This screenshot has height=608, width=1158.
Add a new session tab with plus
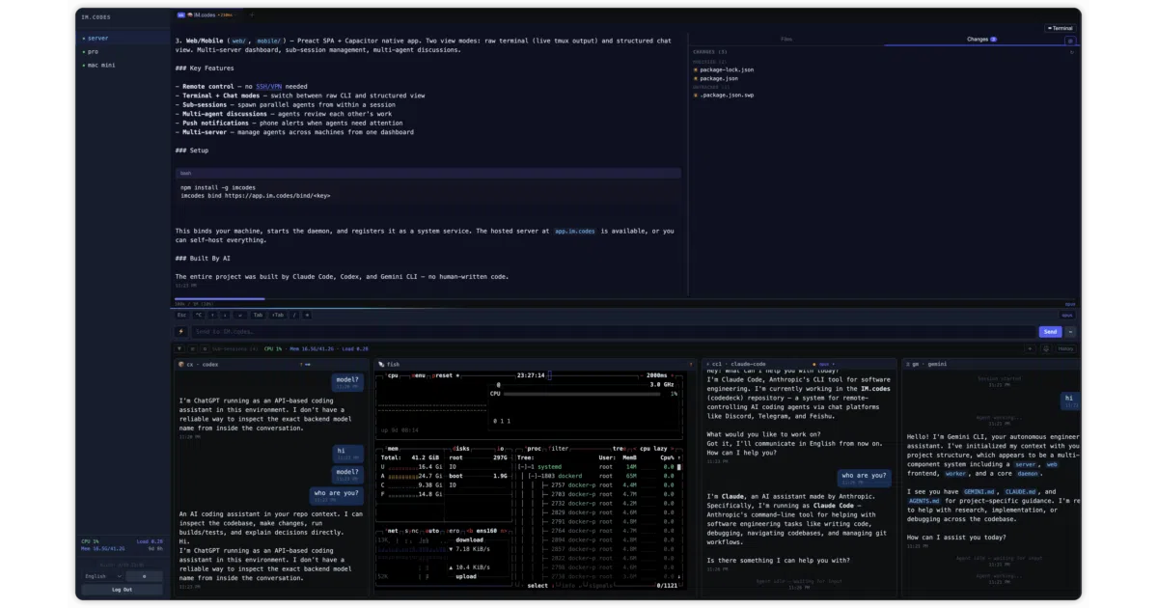coord(253,15)
